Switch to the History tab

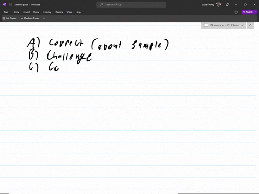(x=47, y=12)
